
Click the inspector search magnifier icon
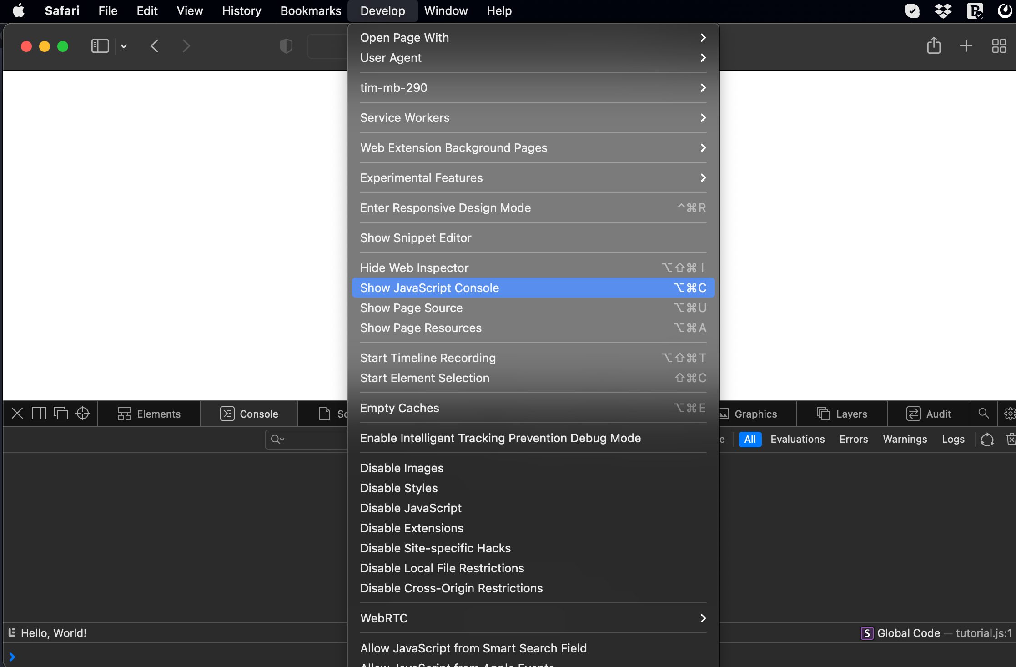tap(983, 414)
